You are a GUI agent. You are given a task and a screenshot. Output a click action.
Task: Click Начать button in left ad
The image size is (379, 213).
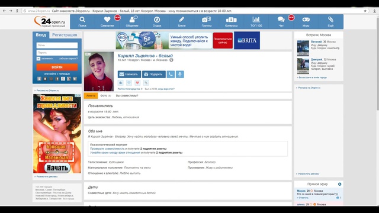click(x=57, y=167)
